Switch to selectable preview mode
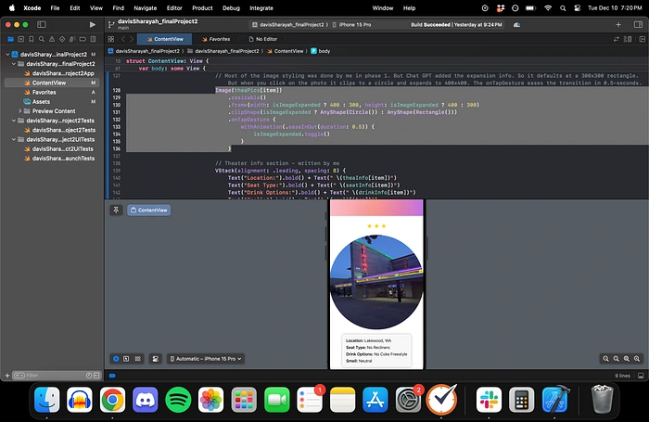This screenshot has width=649, height=422. click(x=127, y=358)
